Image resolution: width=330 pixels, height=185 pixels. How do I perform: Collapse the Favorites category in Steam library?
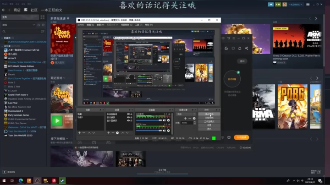2,38
